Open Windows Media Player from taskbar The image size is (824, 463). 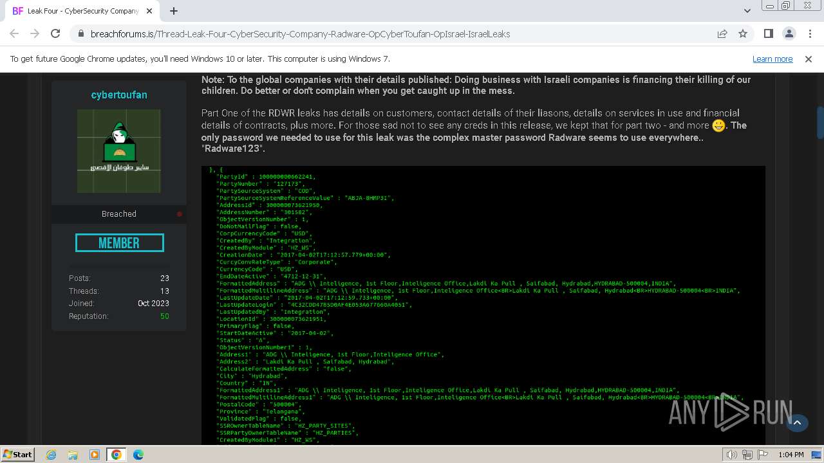(95, 455)
